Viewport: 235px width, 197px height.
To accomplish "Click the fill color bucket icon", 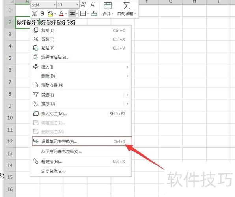I will click(50, 14).
